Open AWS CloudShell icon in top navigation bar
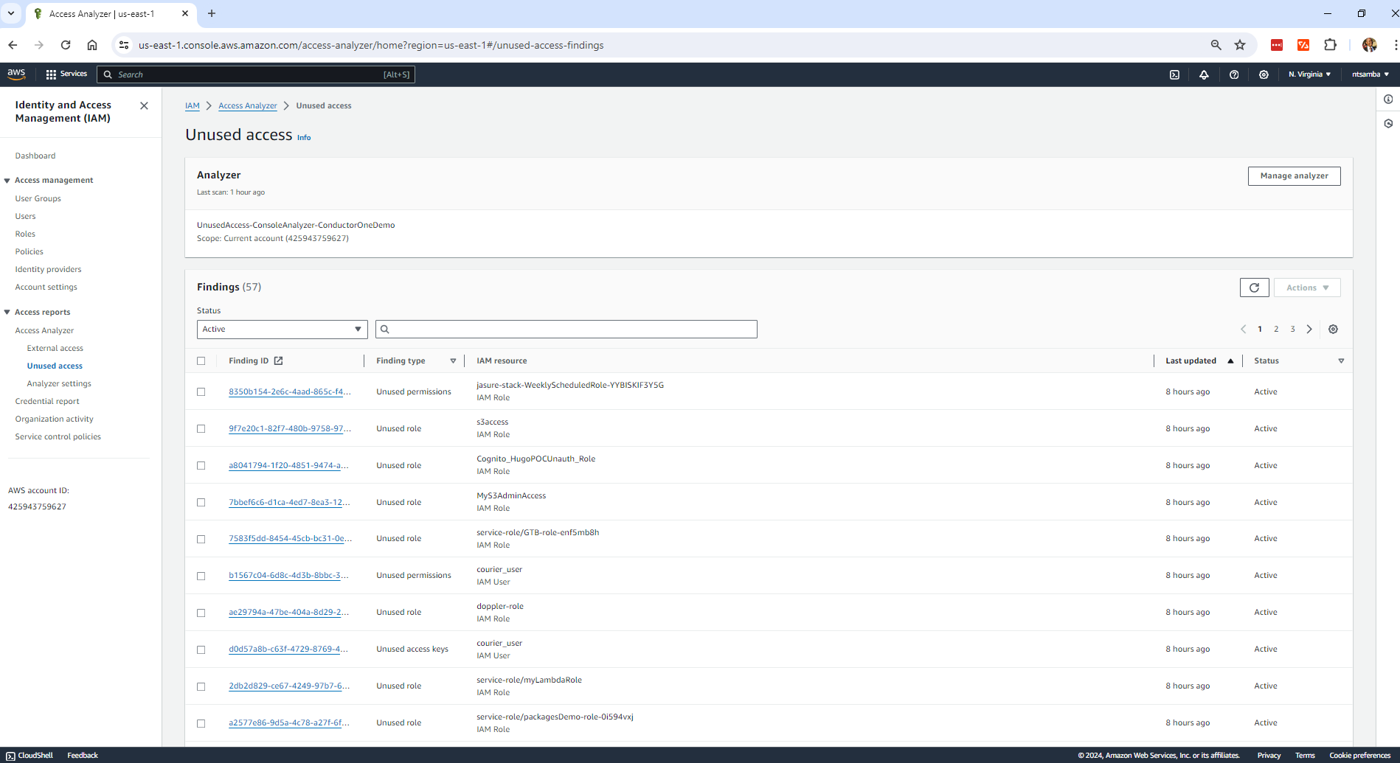Image resolution: width=1400 pixels, height=763 pixels. coord(1174,74)
